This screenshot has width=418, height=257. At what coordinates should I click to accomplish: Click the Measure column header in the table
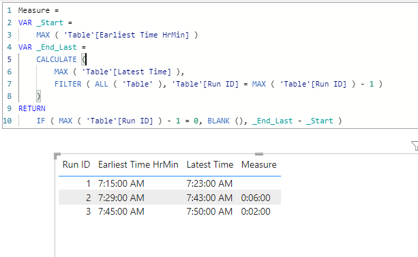tap(259, 164)
